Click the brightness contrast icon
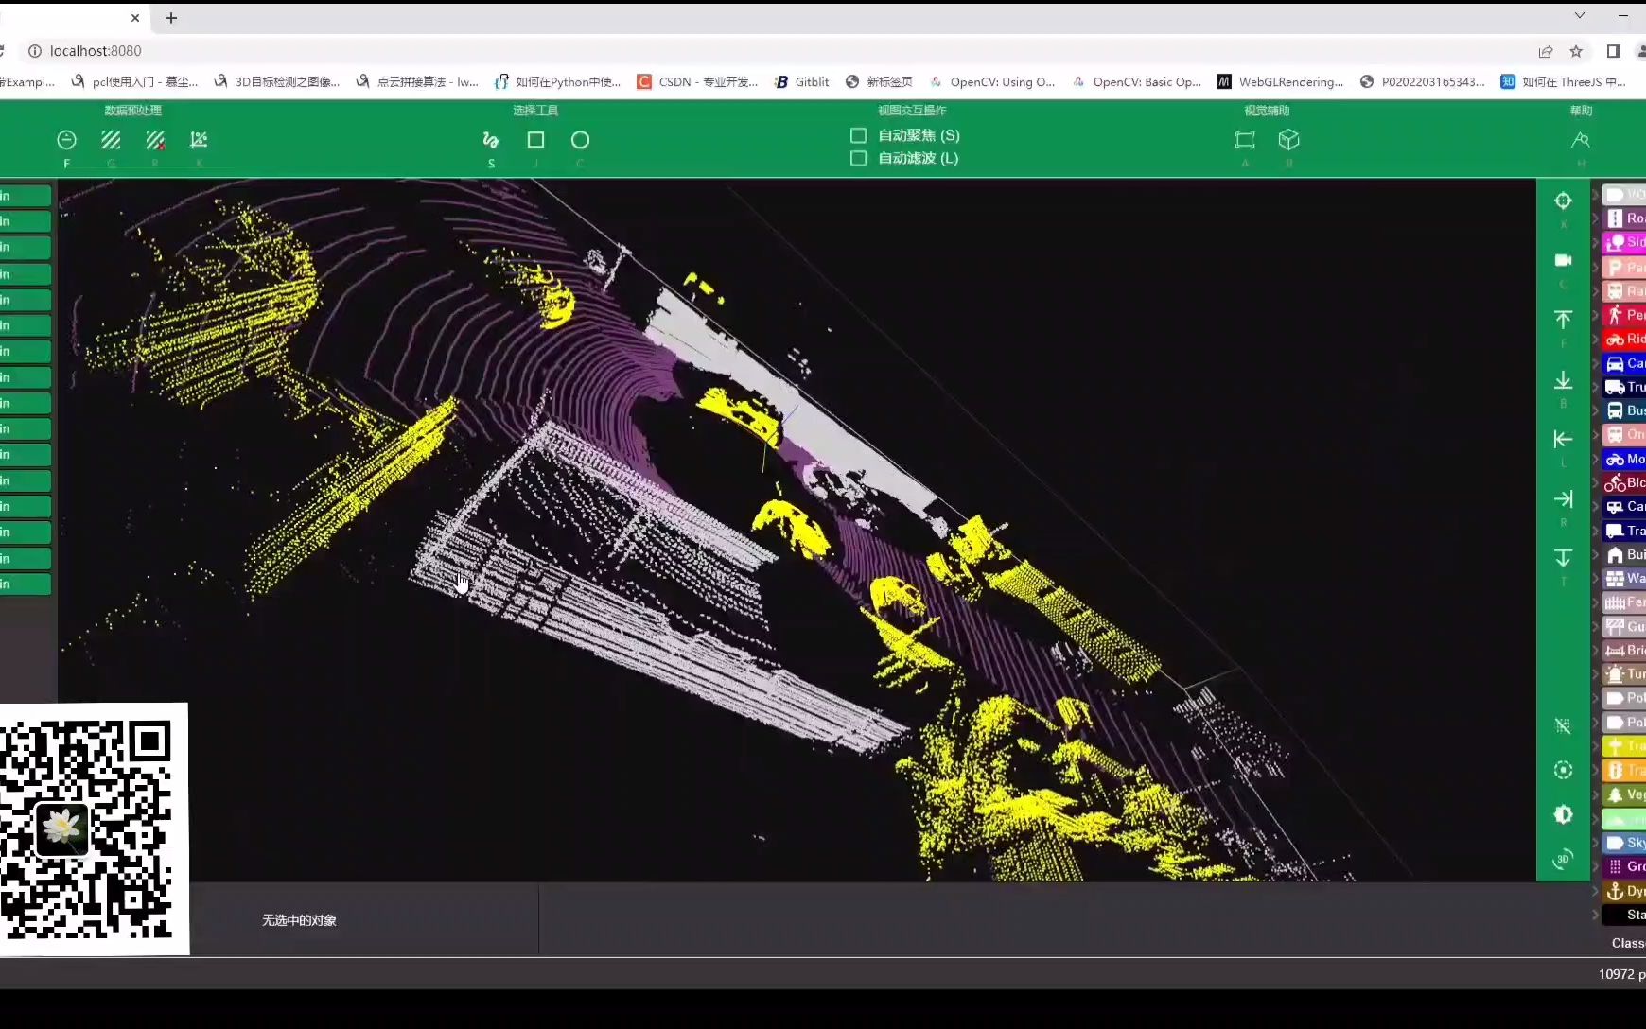 (x=1563, y=814)
